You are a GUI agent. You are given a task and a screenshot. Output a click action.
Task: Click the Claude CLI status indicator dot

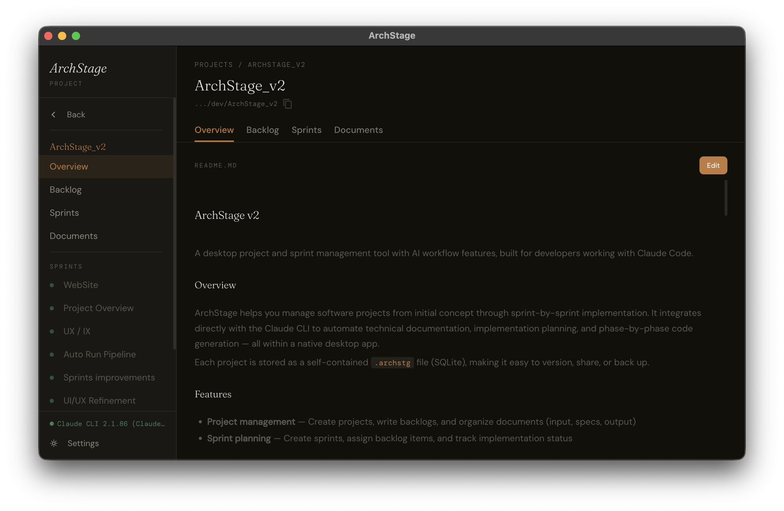tap(51, 423)
